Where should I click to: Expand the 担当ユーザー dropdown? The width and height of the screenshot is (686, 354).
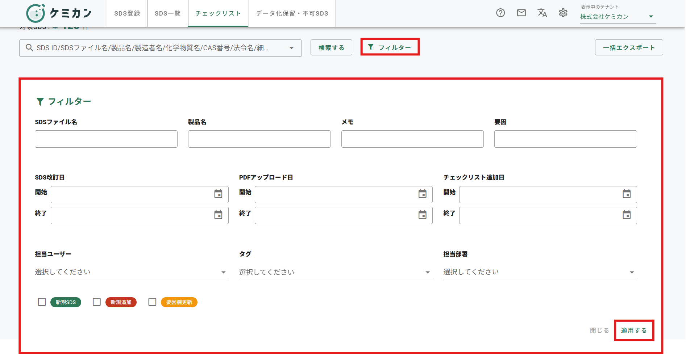pos(132,272)
